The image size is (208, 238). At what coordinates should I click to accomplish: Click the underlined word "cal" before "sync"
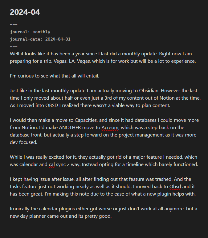pos(52,164)
